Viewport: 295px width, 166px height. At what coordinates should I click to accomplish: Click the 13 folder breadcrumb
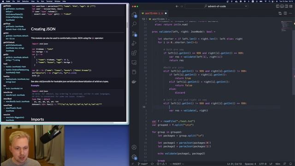click(x=143, y=19)
